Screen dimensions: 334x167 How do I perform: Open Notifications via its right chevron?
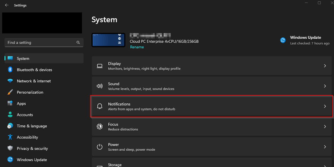325,107
